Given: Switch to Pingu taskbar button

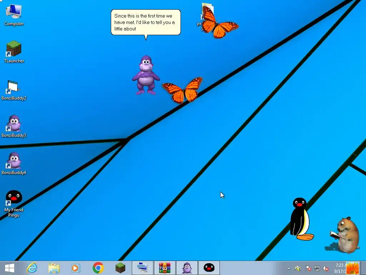Looking at the screenshot, I should [x=209, y=268].
